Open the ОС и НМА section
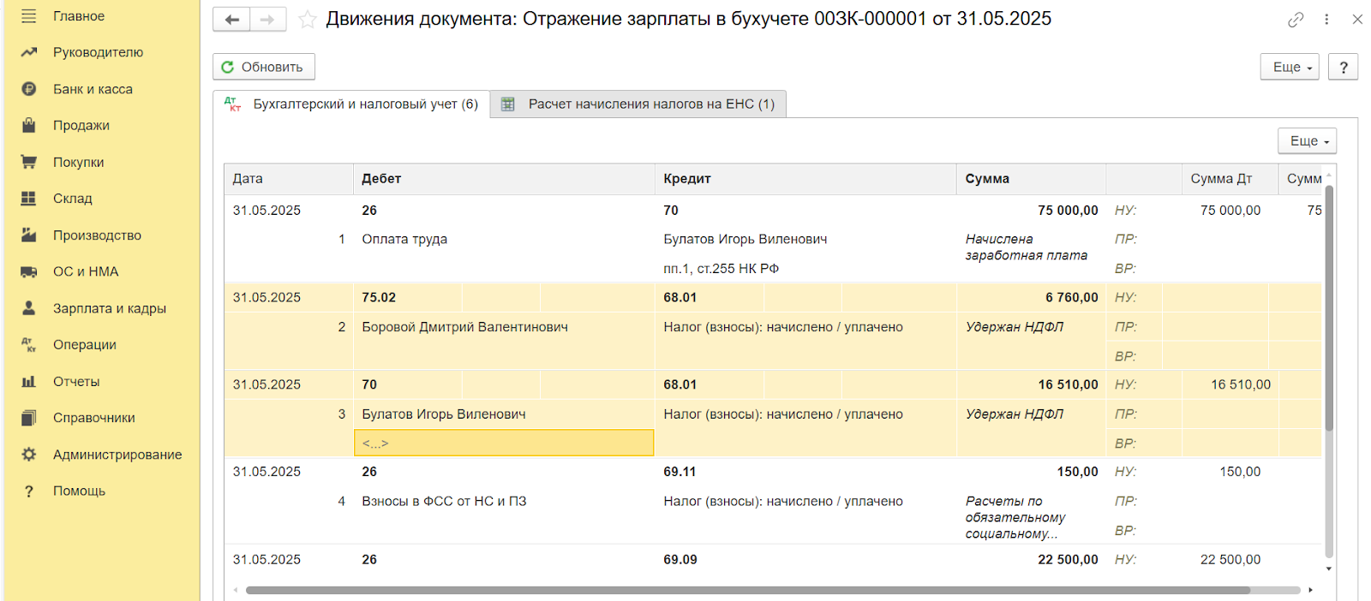 pyautogui.click(x=86, y=271)
